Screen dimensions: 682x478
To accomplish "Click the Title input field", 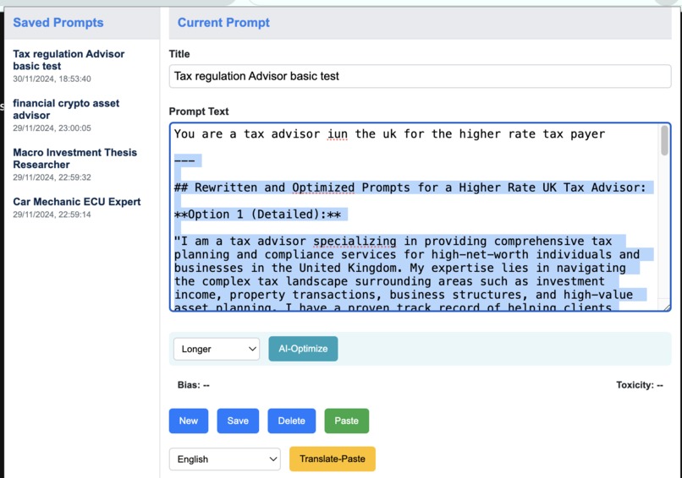I will click(x=420, y=76).
